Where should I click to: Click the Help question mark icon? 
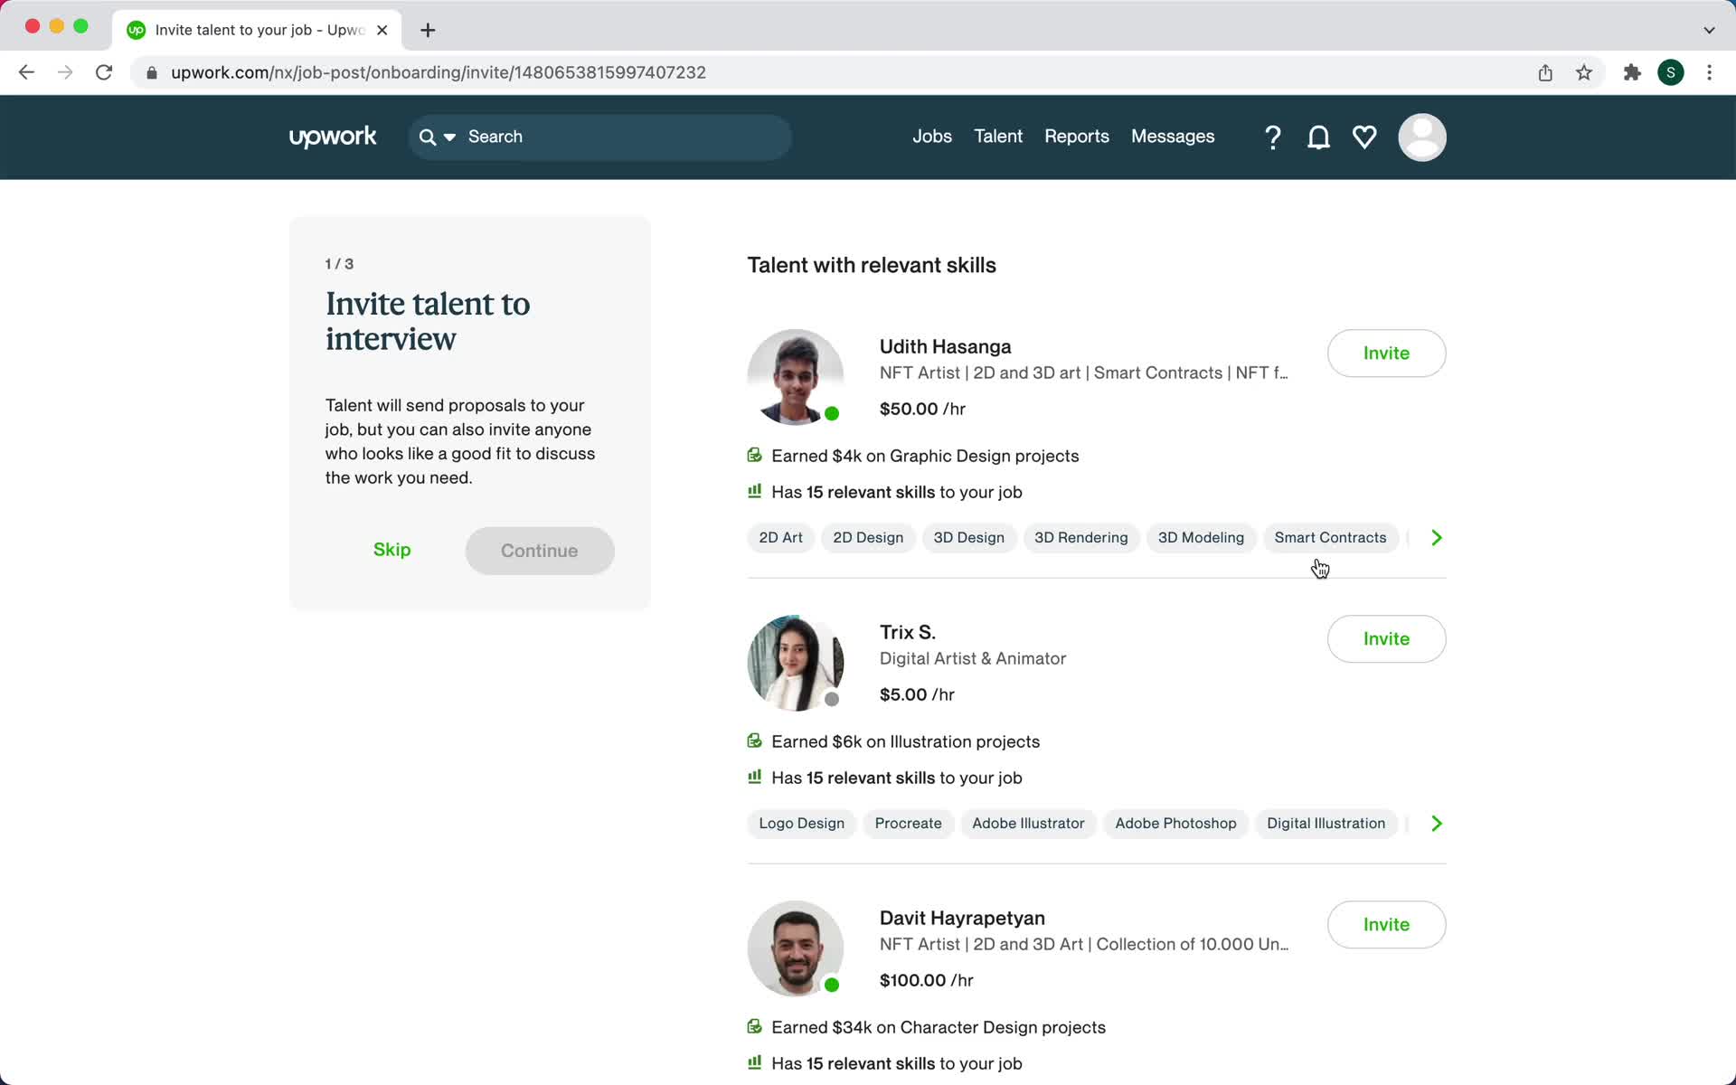click(1272, 137)
